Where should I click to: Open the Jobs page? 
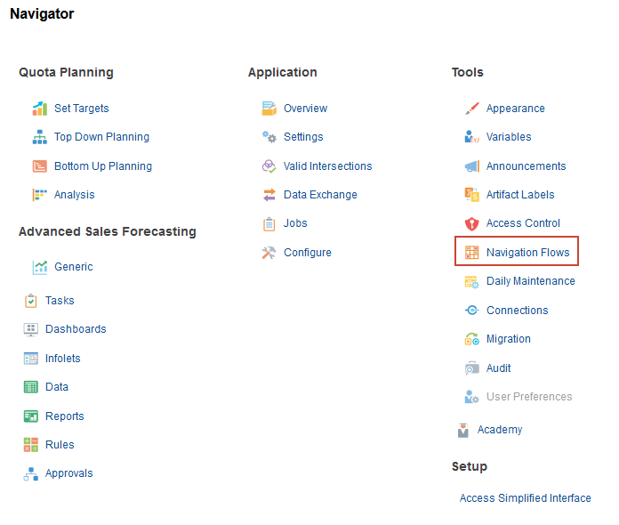point(295,223)
